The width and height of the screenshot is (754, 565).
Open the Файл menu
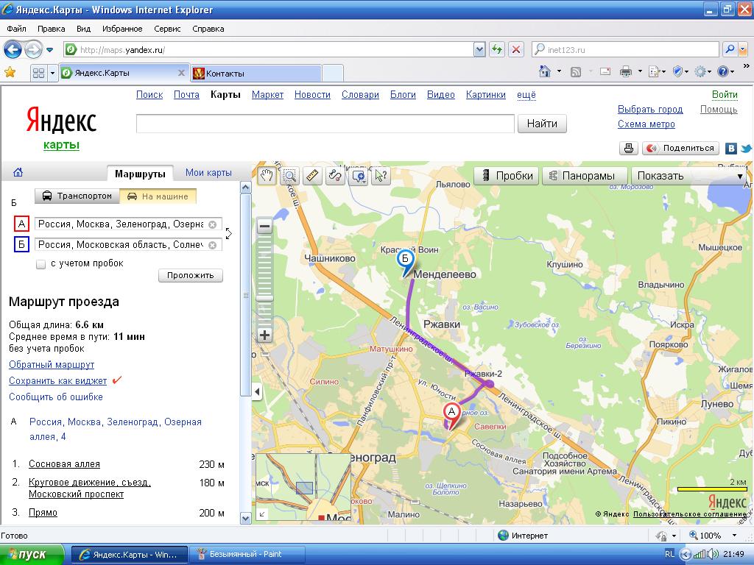click(16, 29)
